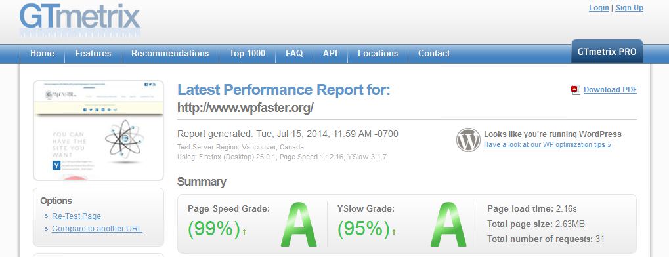Open the Locations menu item
669x257 pixels.
[378, 54]
